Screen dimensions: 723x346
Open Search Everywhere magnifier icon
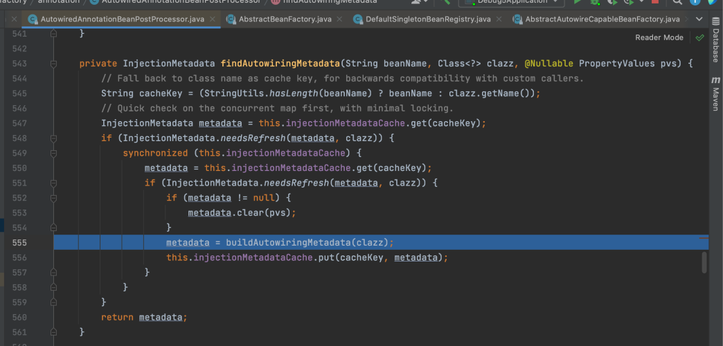click(678, 2)
